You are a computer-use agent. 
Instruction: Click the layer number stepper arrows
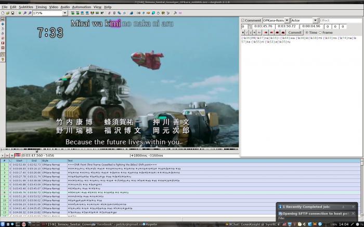pyautogui.click(x=249, y=26)
